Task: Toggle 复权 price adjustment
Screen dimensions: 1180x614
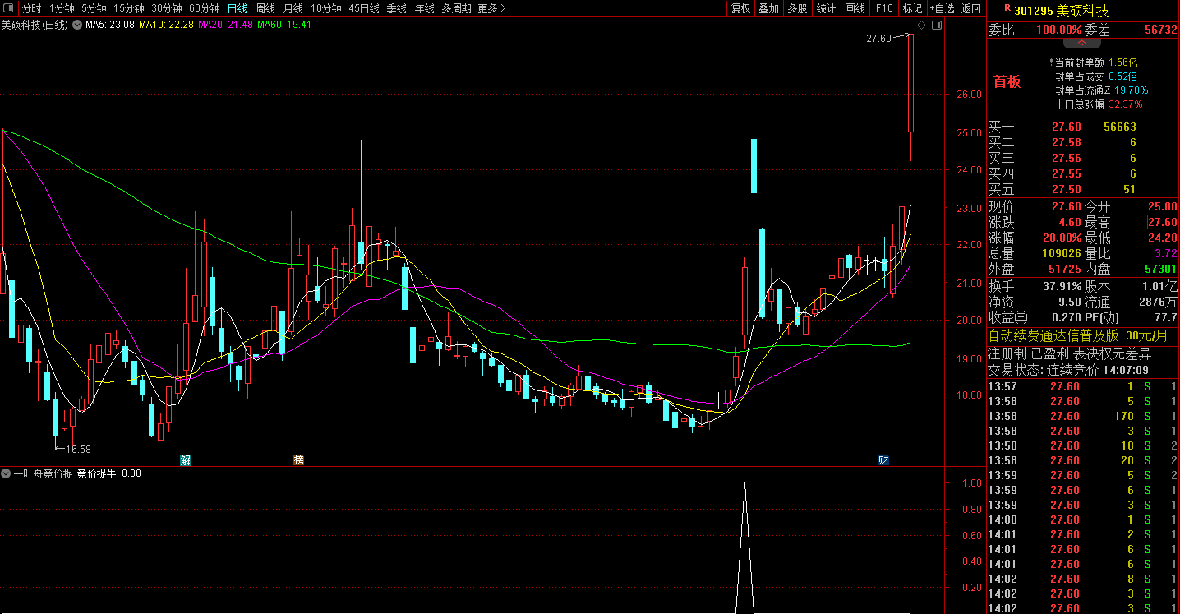Action: coord(740,8)
